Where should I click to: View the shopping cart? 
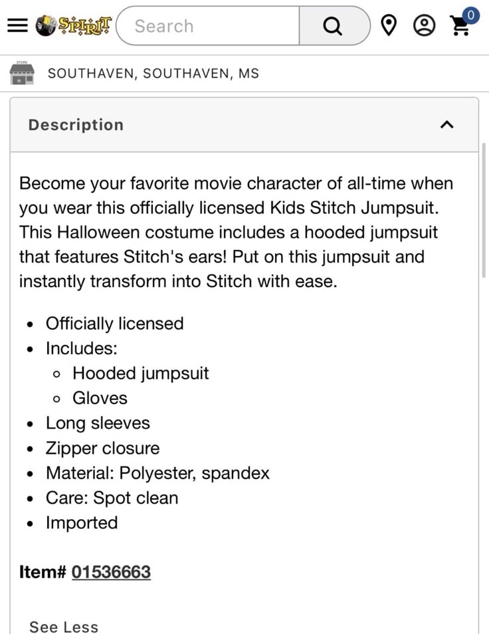[x=460, y=27]
